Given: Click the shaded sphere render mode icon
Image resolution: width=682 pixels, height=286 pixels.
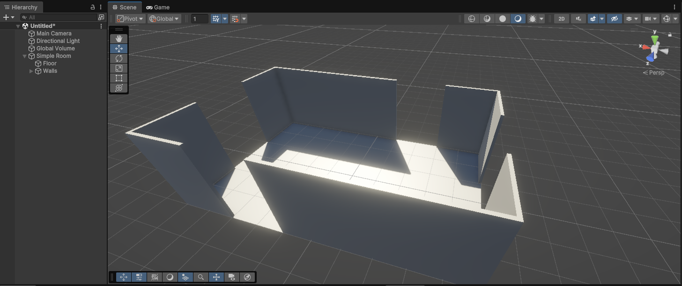Looking at the screenshot, I should [x=503, y=18].
